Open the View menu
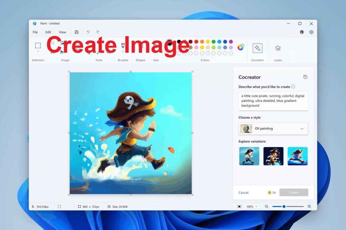Viewport: 346px width, 230px height. (62, 32)
